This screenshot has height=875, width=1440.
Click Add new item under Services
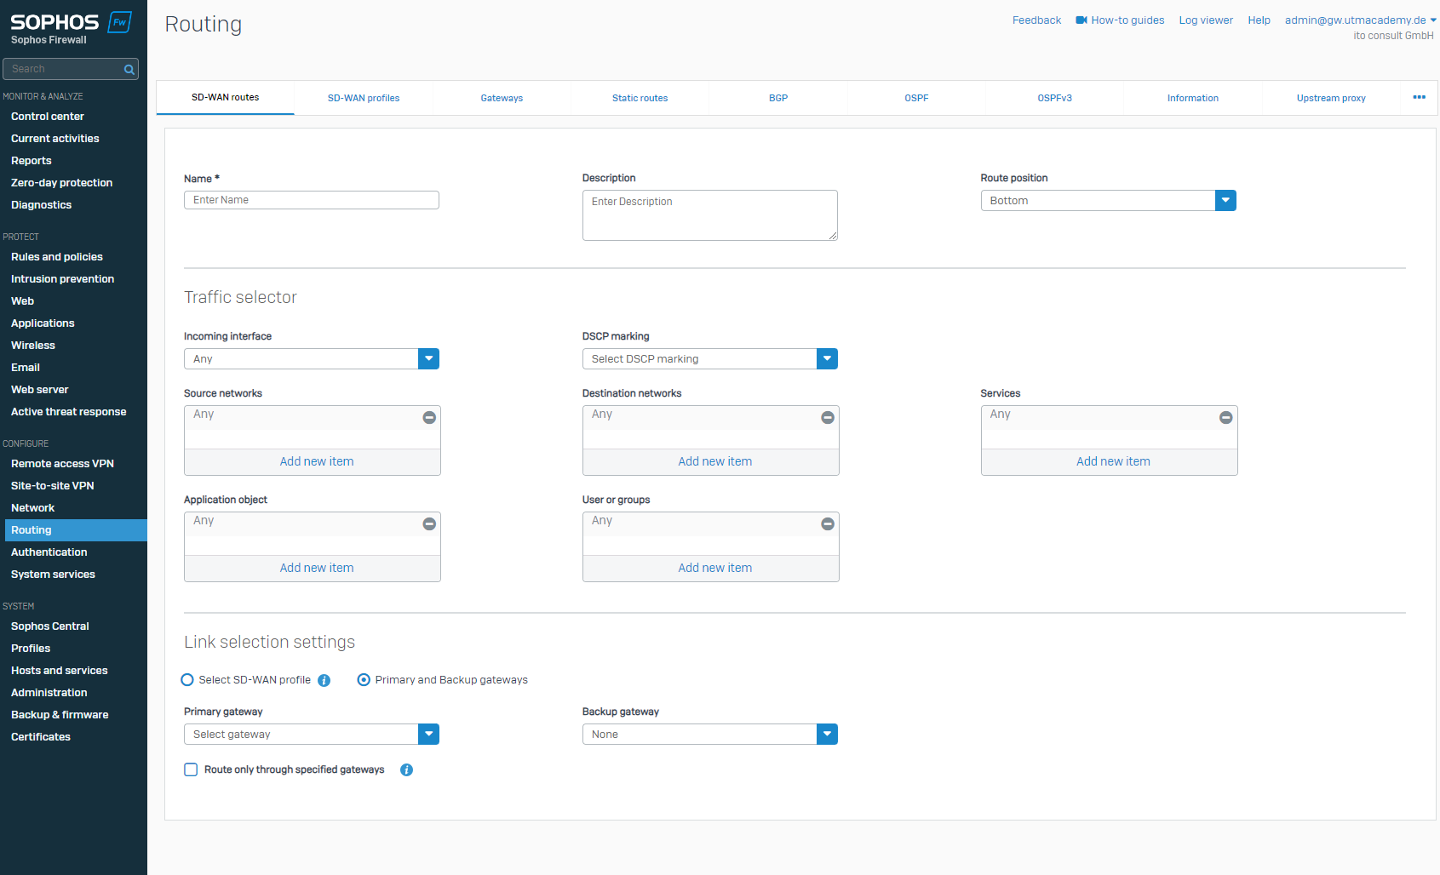click(x=1112, y=461)
